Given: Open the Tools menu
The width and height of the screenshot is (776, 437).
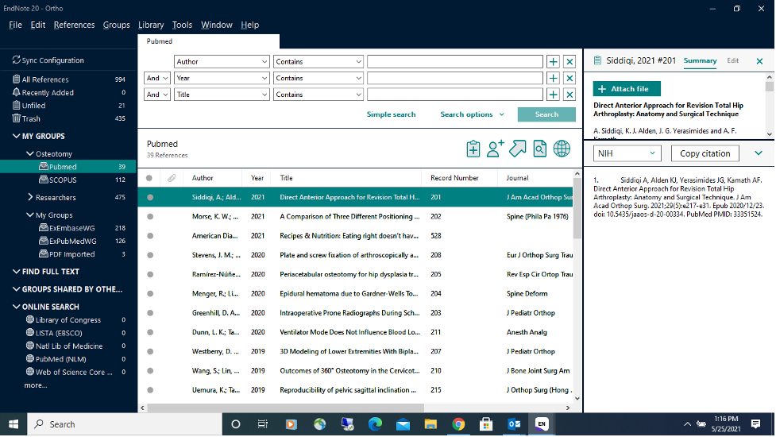Looking at the screenshot, I should tap(182, 25).
